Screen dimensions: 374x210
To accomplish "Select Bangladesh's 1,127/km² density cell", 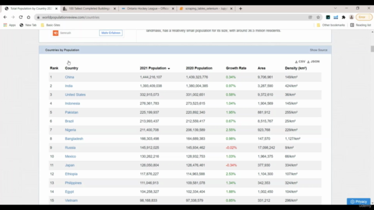I will pyautogui.click(x=292, y=139).
